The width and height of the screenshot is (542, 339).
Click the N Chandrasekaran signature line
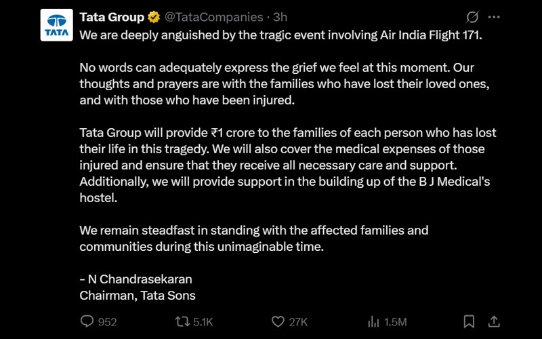(135, 279)
